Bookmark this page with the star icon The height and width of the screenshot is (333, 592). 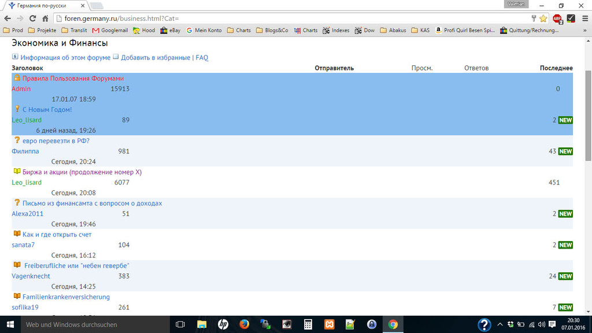point(543,18)
